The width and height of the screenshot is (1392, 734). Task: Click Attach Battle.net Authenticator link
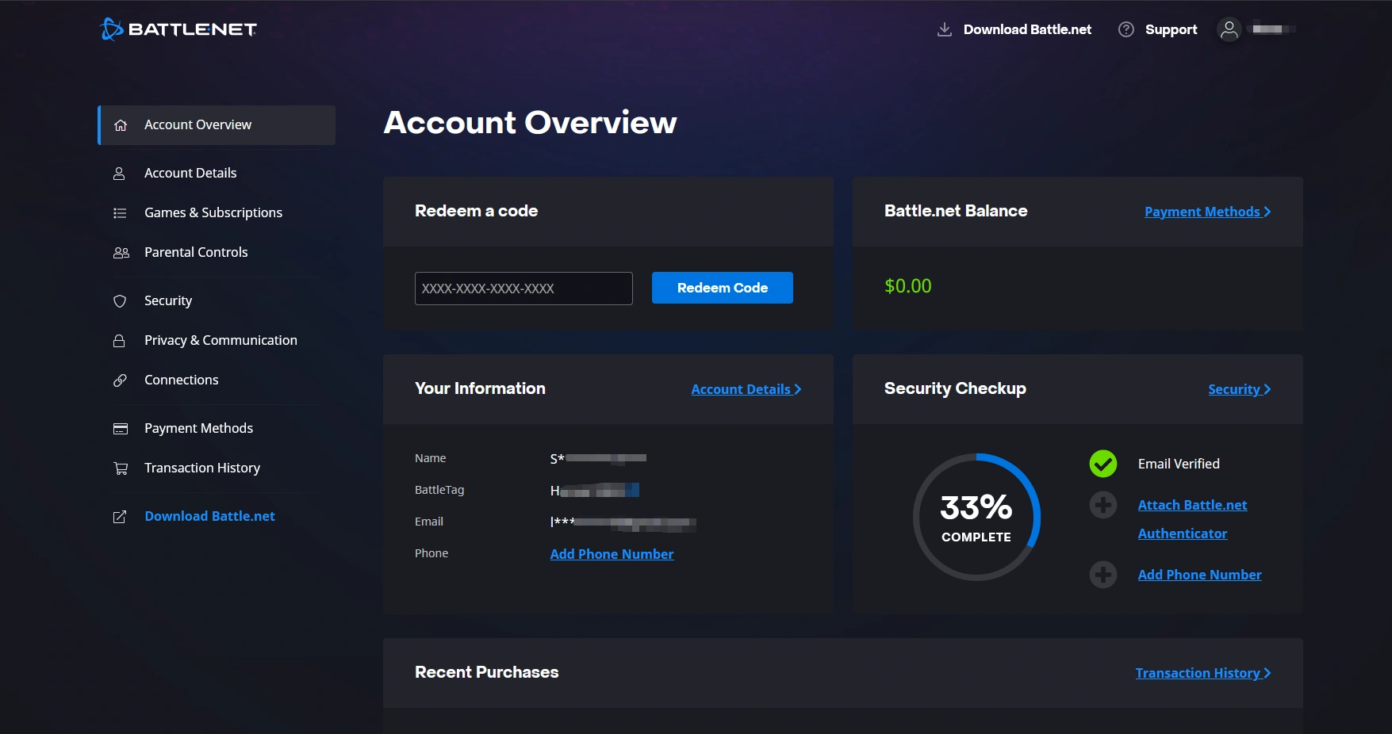tap(1192, 519)
